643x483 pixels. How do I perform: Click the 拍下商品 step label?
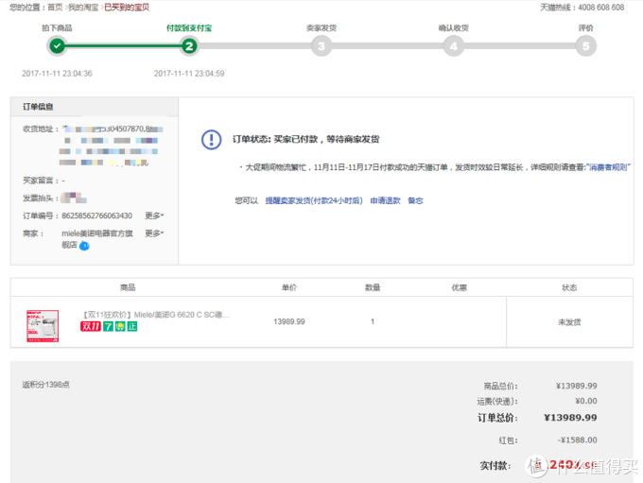point(57,27)
